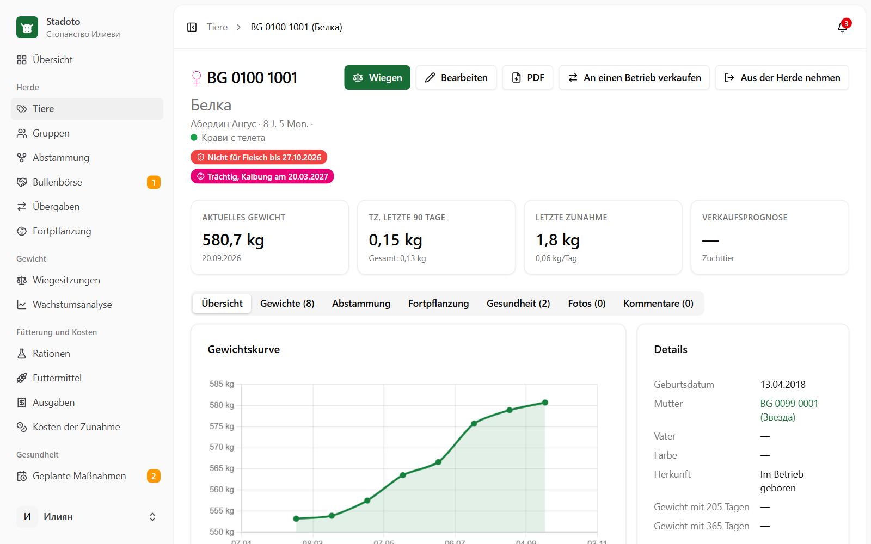The image size is (871, 544).
Task: Select Tiere in the sidebar
Action: pos(87,109)
